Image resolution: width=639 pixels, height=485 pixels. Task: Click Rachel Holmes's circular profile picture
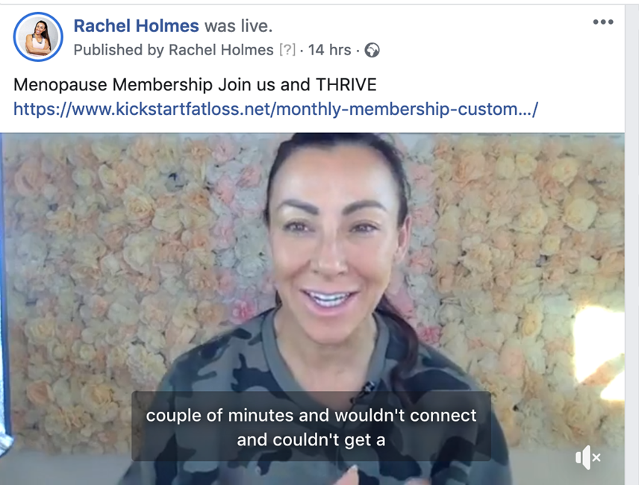[38, 37]
